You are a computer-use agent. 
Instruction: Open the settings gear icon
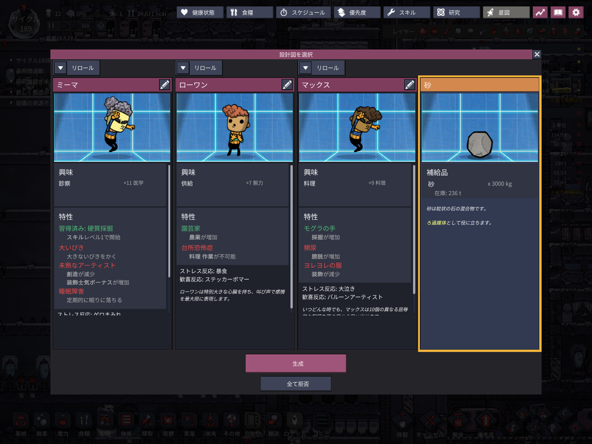point(576,12)
